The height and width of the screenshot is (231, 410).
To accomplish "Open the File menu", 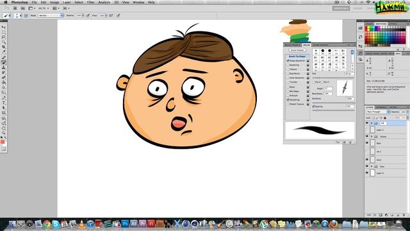I will coord(34,3).
